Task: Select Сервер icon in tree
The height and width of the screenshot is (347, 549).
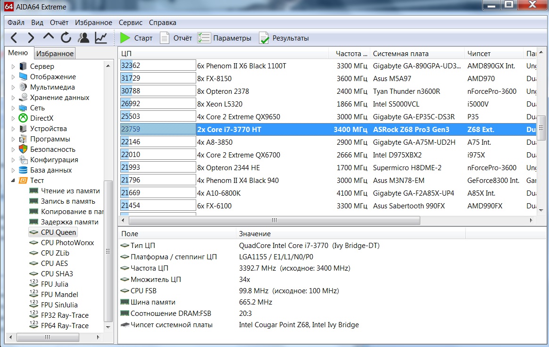Action: tap(23, 66)
